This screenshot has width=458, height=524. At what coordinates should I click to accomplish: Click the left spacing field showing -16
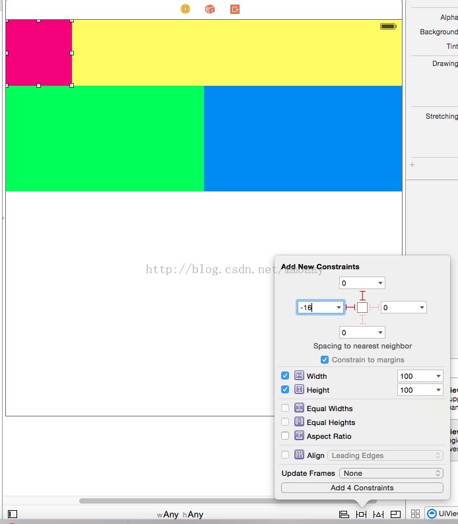point(315,308)
